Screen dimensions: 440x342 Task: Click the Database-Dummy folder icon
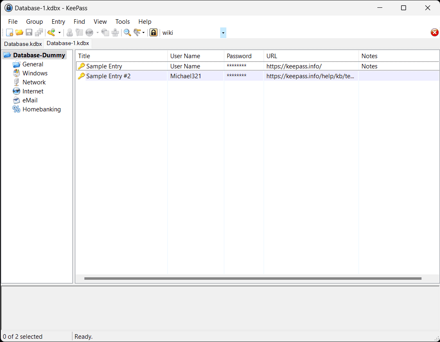[x=7, y=55]
